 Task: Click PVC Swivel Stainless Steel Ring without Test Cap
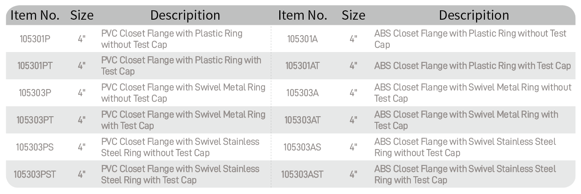pos(180,147)
